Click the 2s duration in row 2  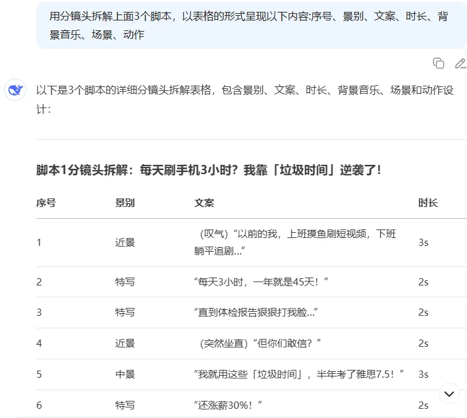coord(424,282)
